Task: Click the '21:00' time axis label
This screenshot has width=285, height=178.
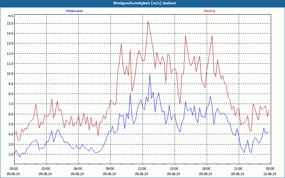Action: pos(238,169)
